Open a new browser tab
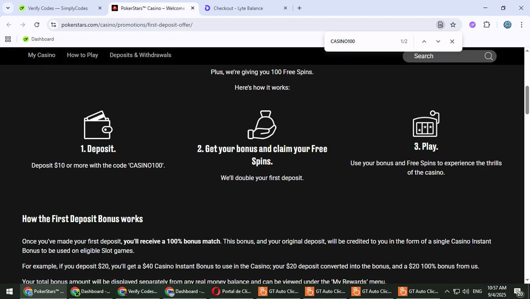The width and height of the screenshot is (530, 299). click(x=299, y=8)
